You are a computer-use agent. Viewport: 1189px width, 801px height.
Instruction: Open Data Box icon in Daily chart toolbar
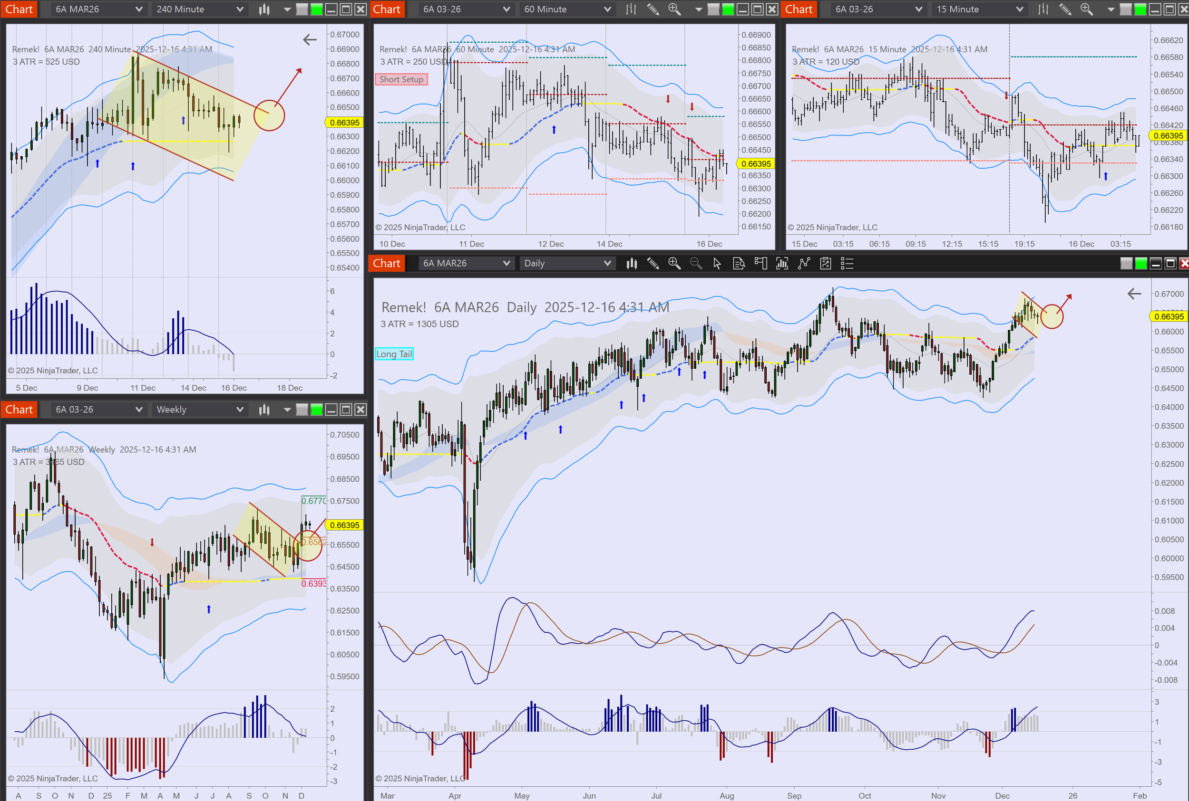[739, 263]
